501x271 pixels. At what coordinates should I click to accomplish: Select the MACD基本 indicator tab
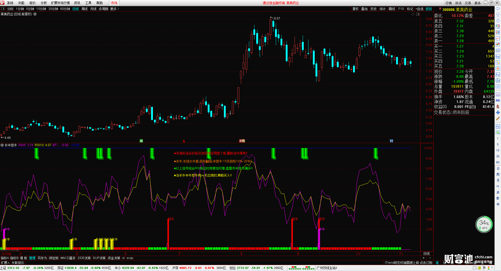[68, 258]
